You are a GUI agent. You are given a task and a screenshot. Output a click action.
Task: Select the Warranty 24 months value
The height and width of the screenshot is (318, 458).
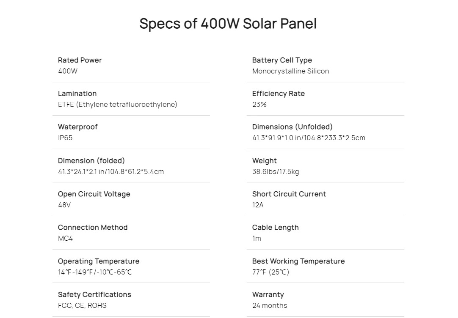click(269, 305)
